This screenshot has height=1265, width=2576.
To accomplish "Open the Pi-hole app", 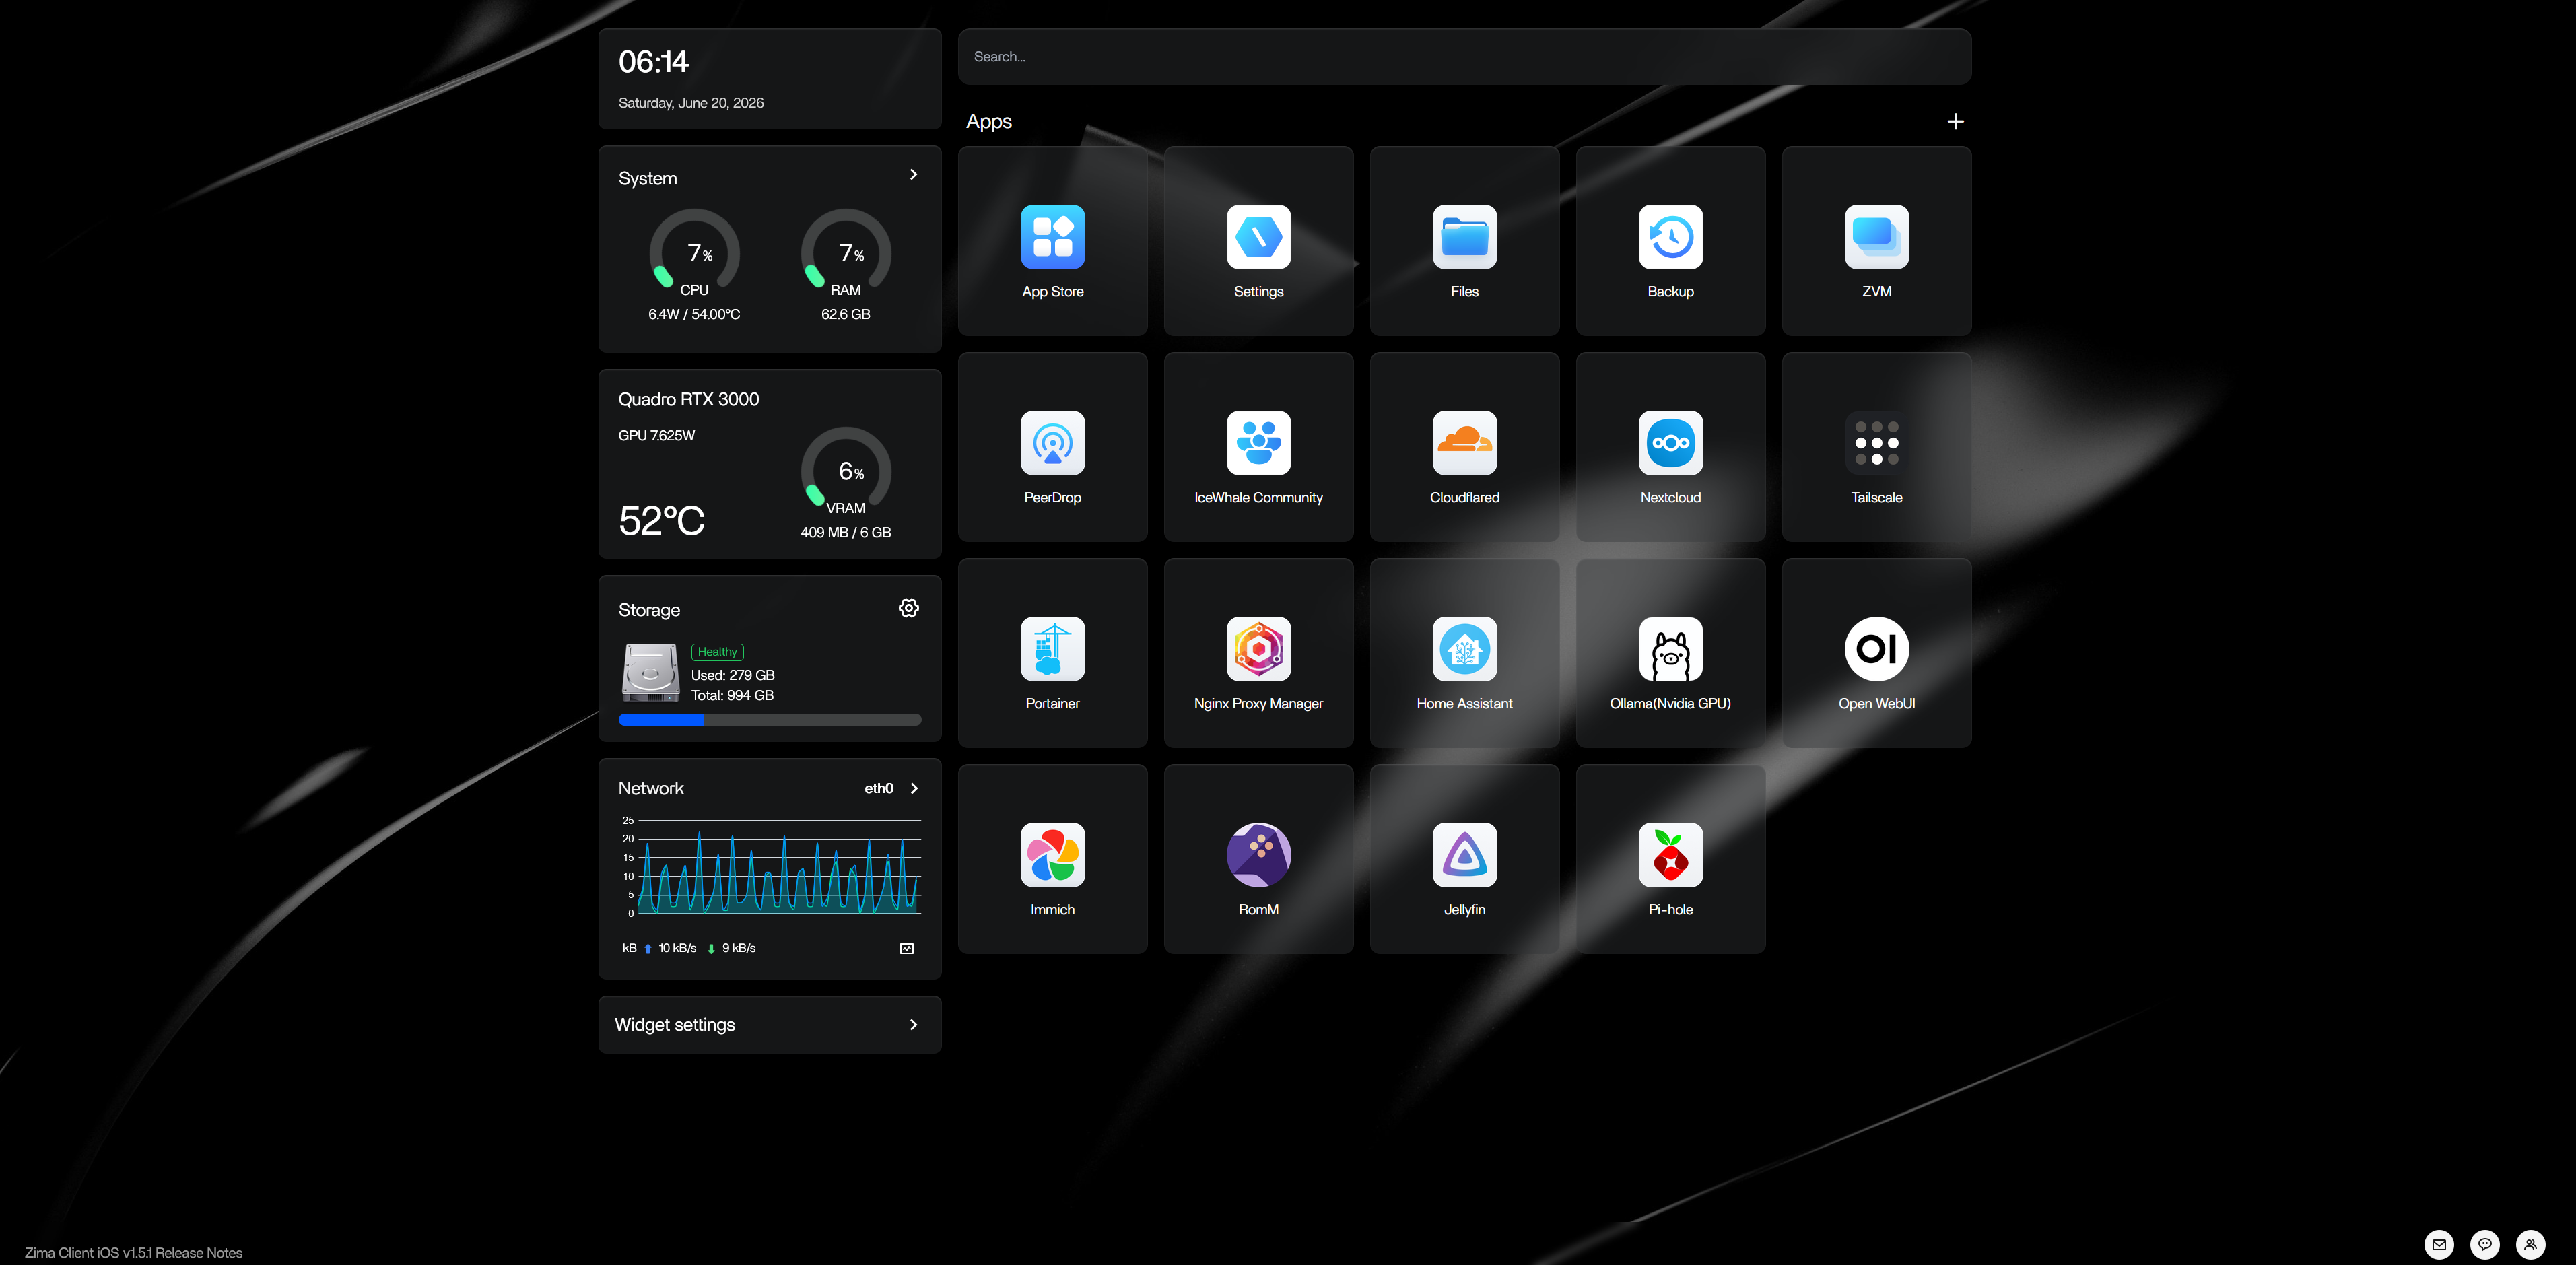I will coord(1670,858).
